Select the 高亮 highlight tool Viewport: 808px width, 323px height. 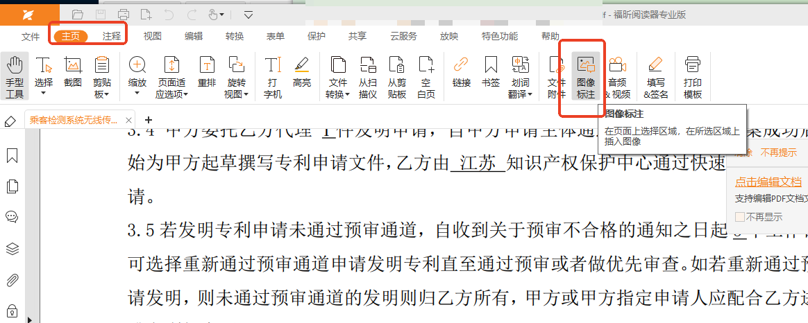click(x=301, y=76)
